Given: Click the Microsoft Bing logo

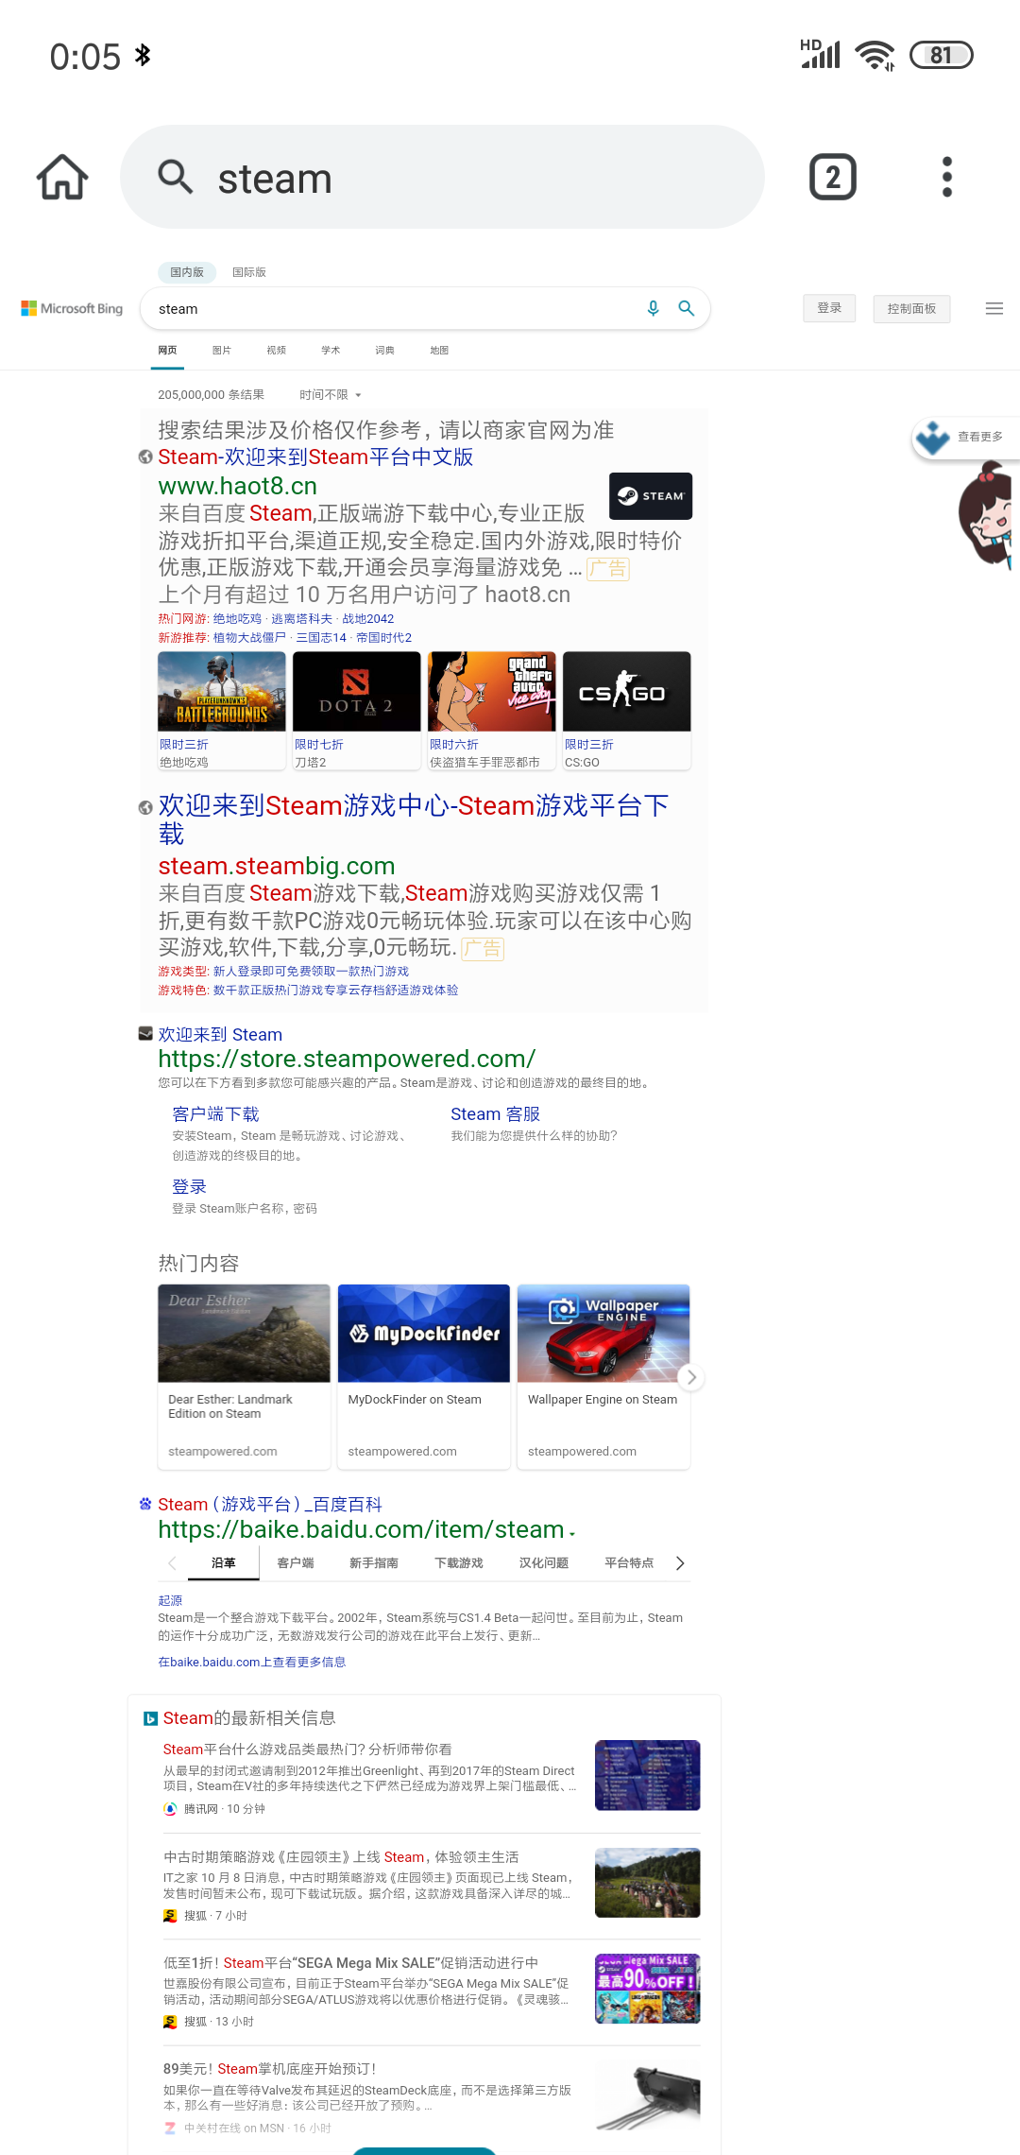Looking at the screenshot, I should tap(72, 309).
